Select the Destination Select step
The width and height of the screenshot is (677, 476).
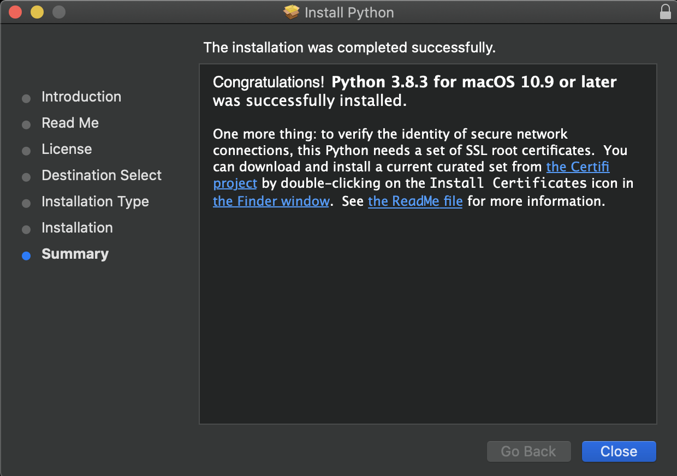pos(102,175)
